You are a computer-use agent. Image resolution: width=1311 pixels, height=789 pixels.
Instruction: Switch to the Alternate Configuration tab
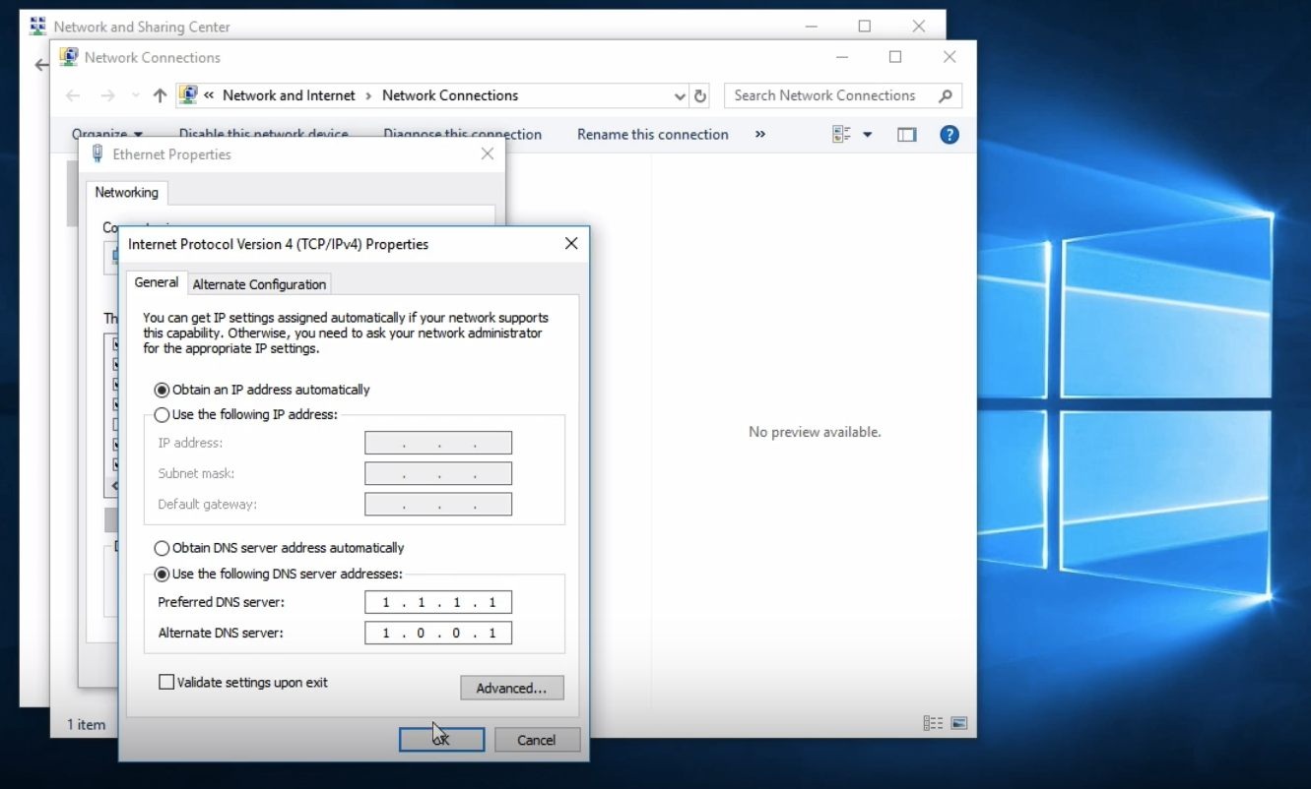[259, 284]
